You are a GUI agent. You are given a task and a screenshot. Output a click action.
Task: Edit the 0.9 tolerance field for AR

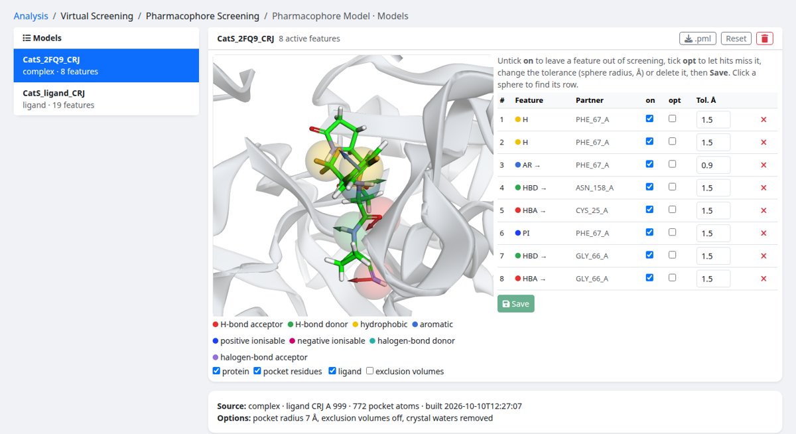coord(713,165)
